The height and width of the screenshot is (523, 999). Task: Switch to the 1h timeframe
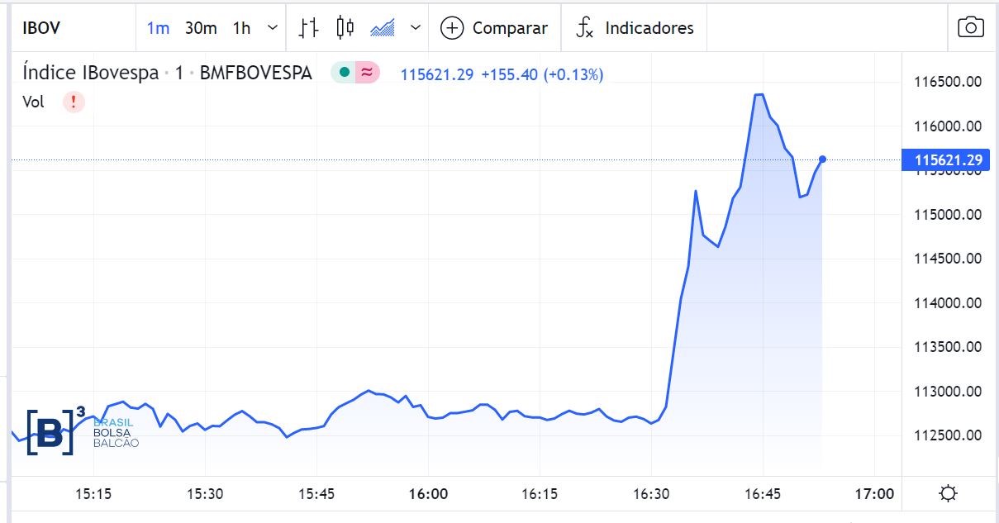click(241, 28)
